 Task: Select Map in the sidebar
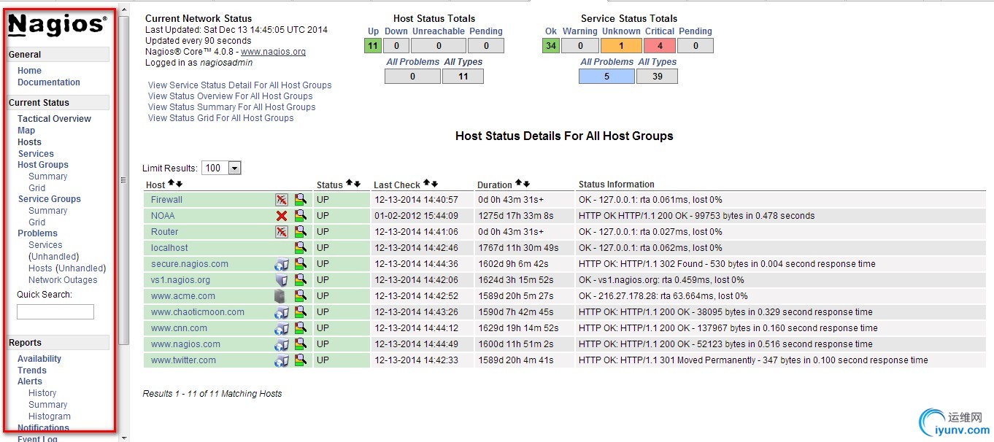pyautogui.click(x=26, y=131)
